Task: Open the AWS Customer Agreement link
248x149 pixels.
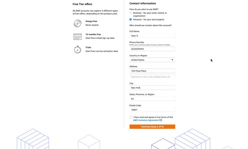Action: [x=146, y=120]
